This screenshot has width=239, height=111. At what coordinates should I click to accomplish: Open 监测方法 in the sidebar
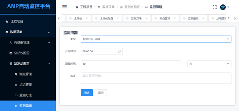(x=28, y=95)
